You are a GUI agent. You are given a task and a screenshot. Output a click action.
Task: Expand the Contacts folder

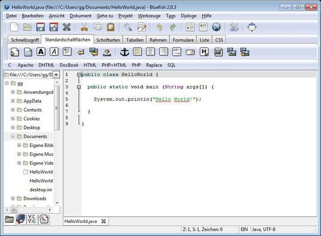pos(13,110)
